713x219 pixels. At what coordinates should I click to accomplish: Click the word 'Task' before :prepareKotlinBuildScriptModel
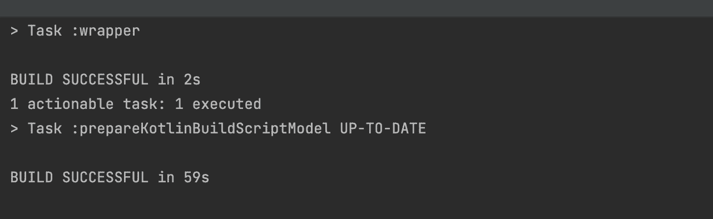click(44, 129)
